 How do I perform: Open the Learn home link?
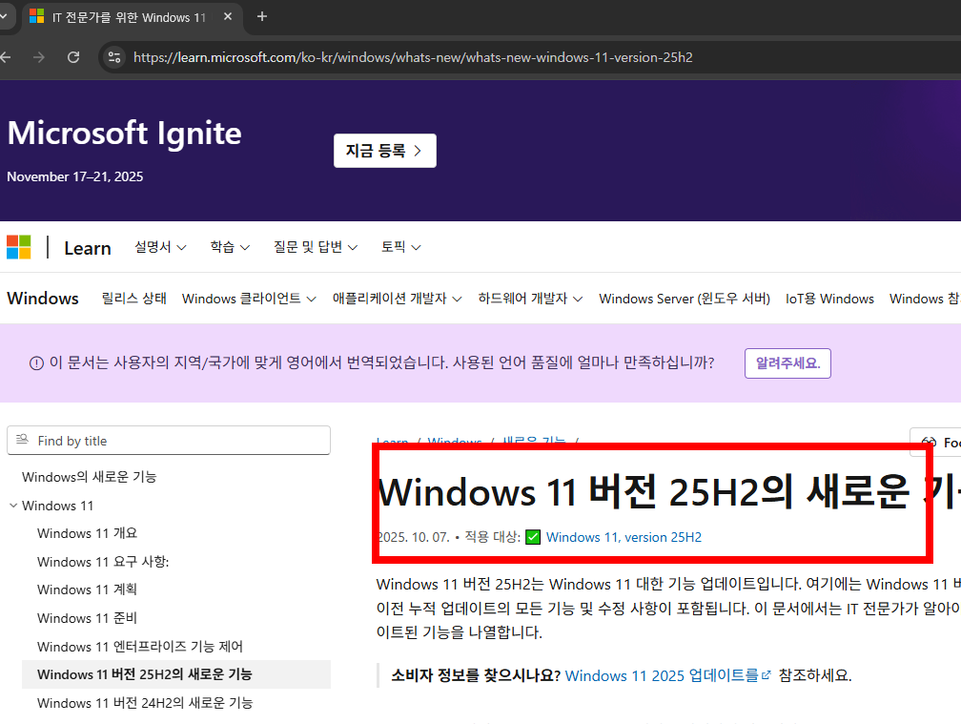88,248
